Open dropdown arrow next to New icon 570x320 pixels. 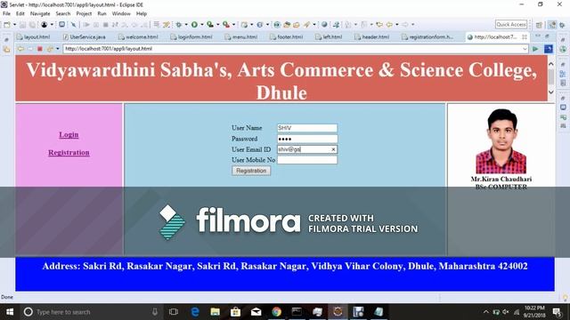point(14,25)
